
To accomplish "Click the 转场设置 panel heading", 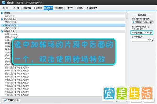I will [x=142, y=15].
